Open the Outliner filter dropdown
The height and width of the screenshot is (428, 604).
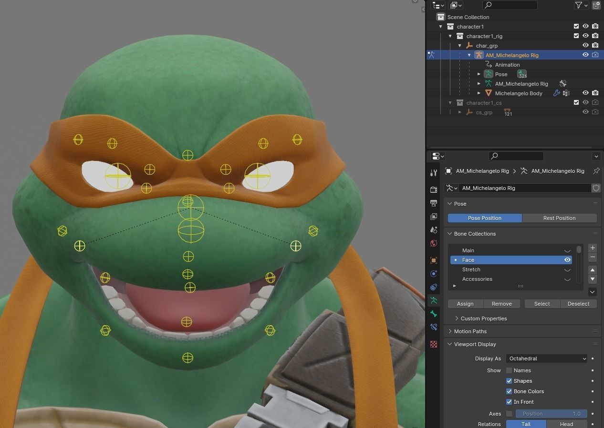(x=581, y=5)
